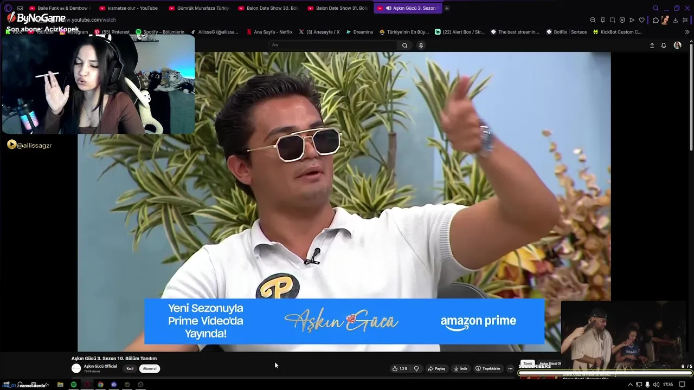Click the send-arrow (flow) icon in address bar
The height and width of the screenshot is (390, 694).
pyautogui.click(x=632, y=20)
